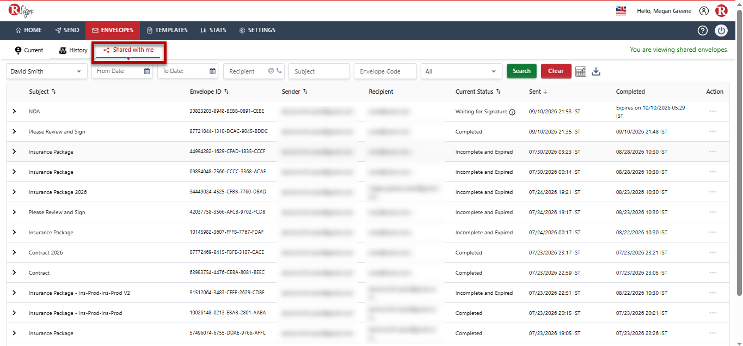Switch to the Current tab
The image size is (743, 346).
(x=29, y=50)
